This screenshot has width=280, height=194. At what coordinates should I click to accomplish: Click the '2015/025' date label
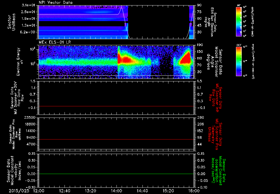click(x=19, y=191)
